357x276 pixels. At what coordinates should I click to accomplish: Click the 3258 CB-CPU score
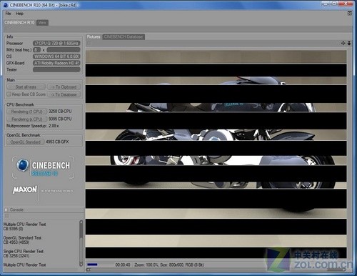[60, 112]
